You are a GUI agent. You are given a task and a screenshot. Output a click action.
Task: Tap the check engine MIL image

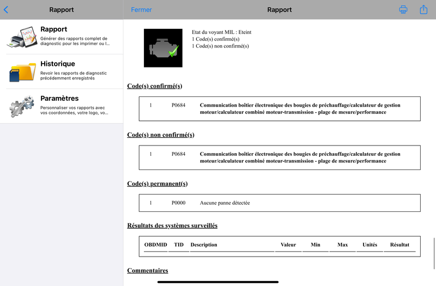[163, 48]
